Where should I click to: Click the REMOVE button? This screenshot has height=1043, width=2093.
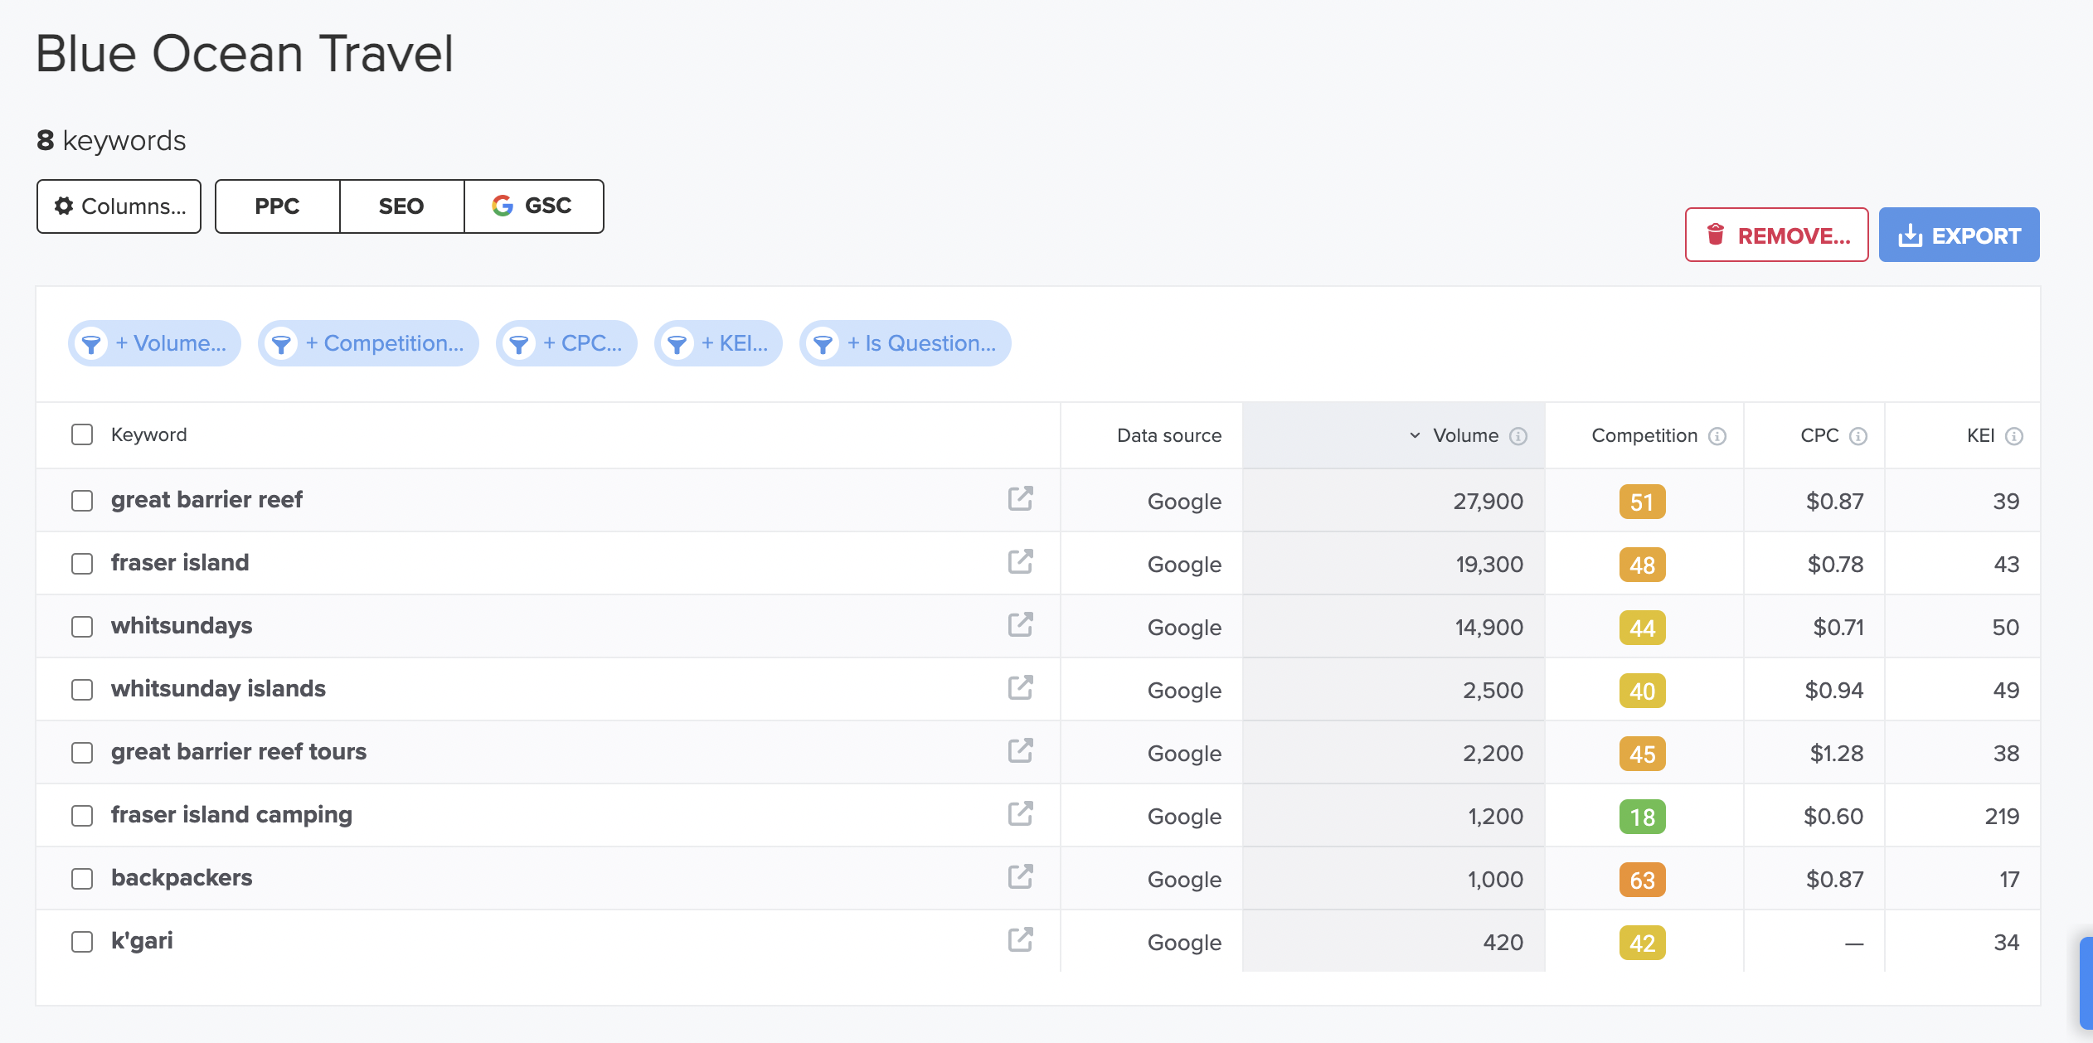pos(1776,235)
